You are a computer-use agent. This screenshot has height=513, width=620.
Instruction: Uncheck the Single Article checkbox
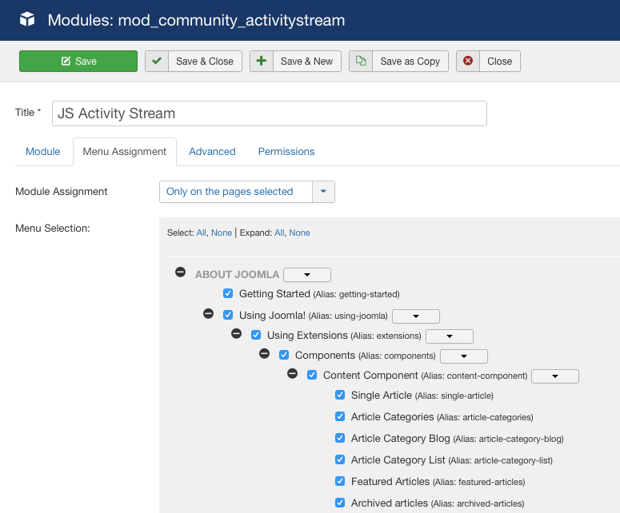click(x=340, y=395)
